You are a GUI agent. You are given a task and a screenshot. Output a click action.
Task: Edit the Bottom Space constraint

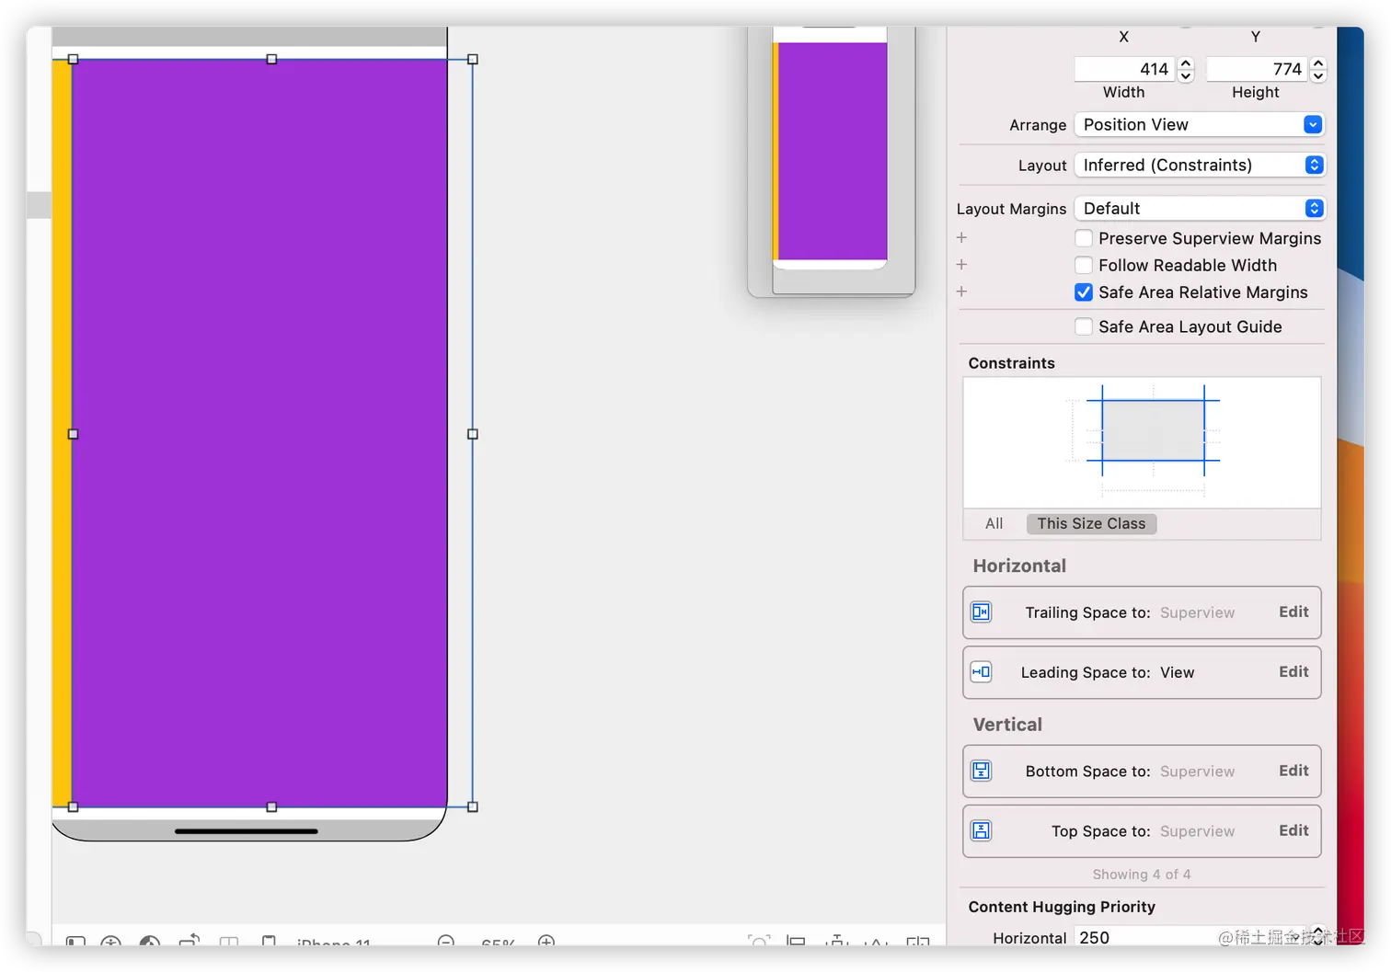pos(1293,770)
